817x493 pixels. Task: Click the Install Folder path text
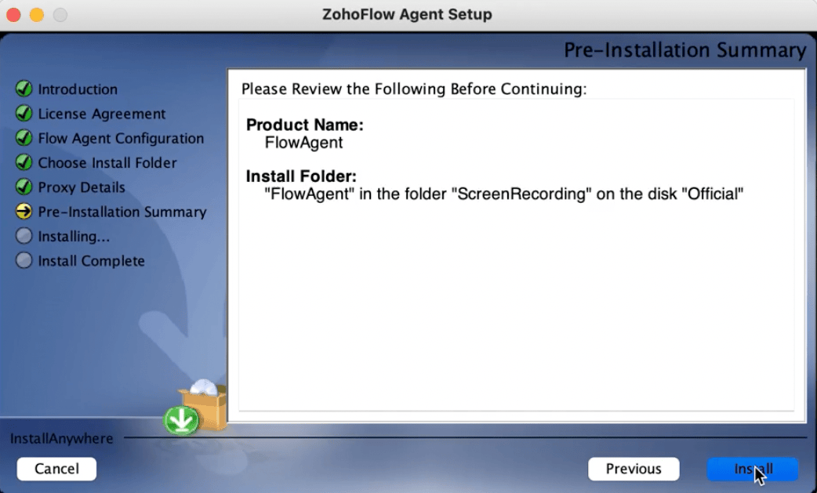click(503, 194)
